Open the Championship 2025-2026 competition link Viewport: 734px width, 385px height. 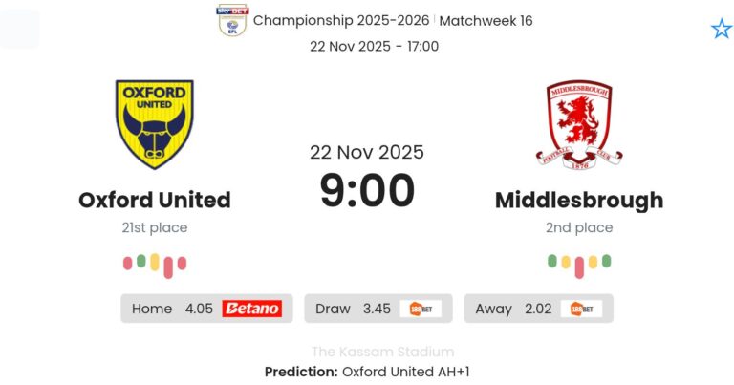339,20
